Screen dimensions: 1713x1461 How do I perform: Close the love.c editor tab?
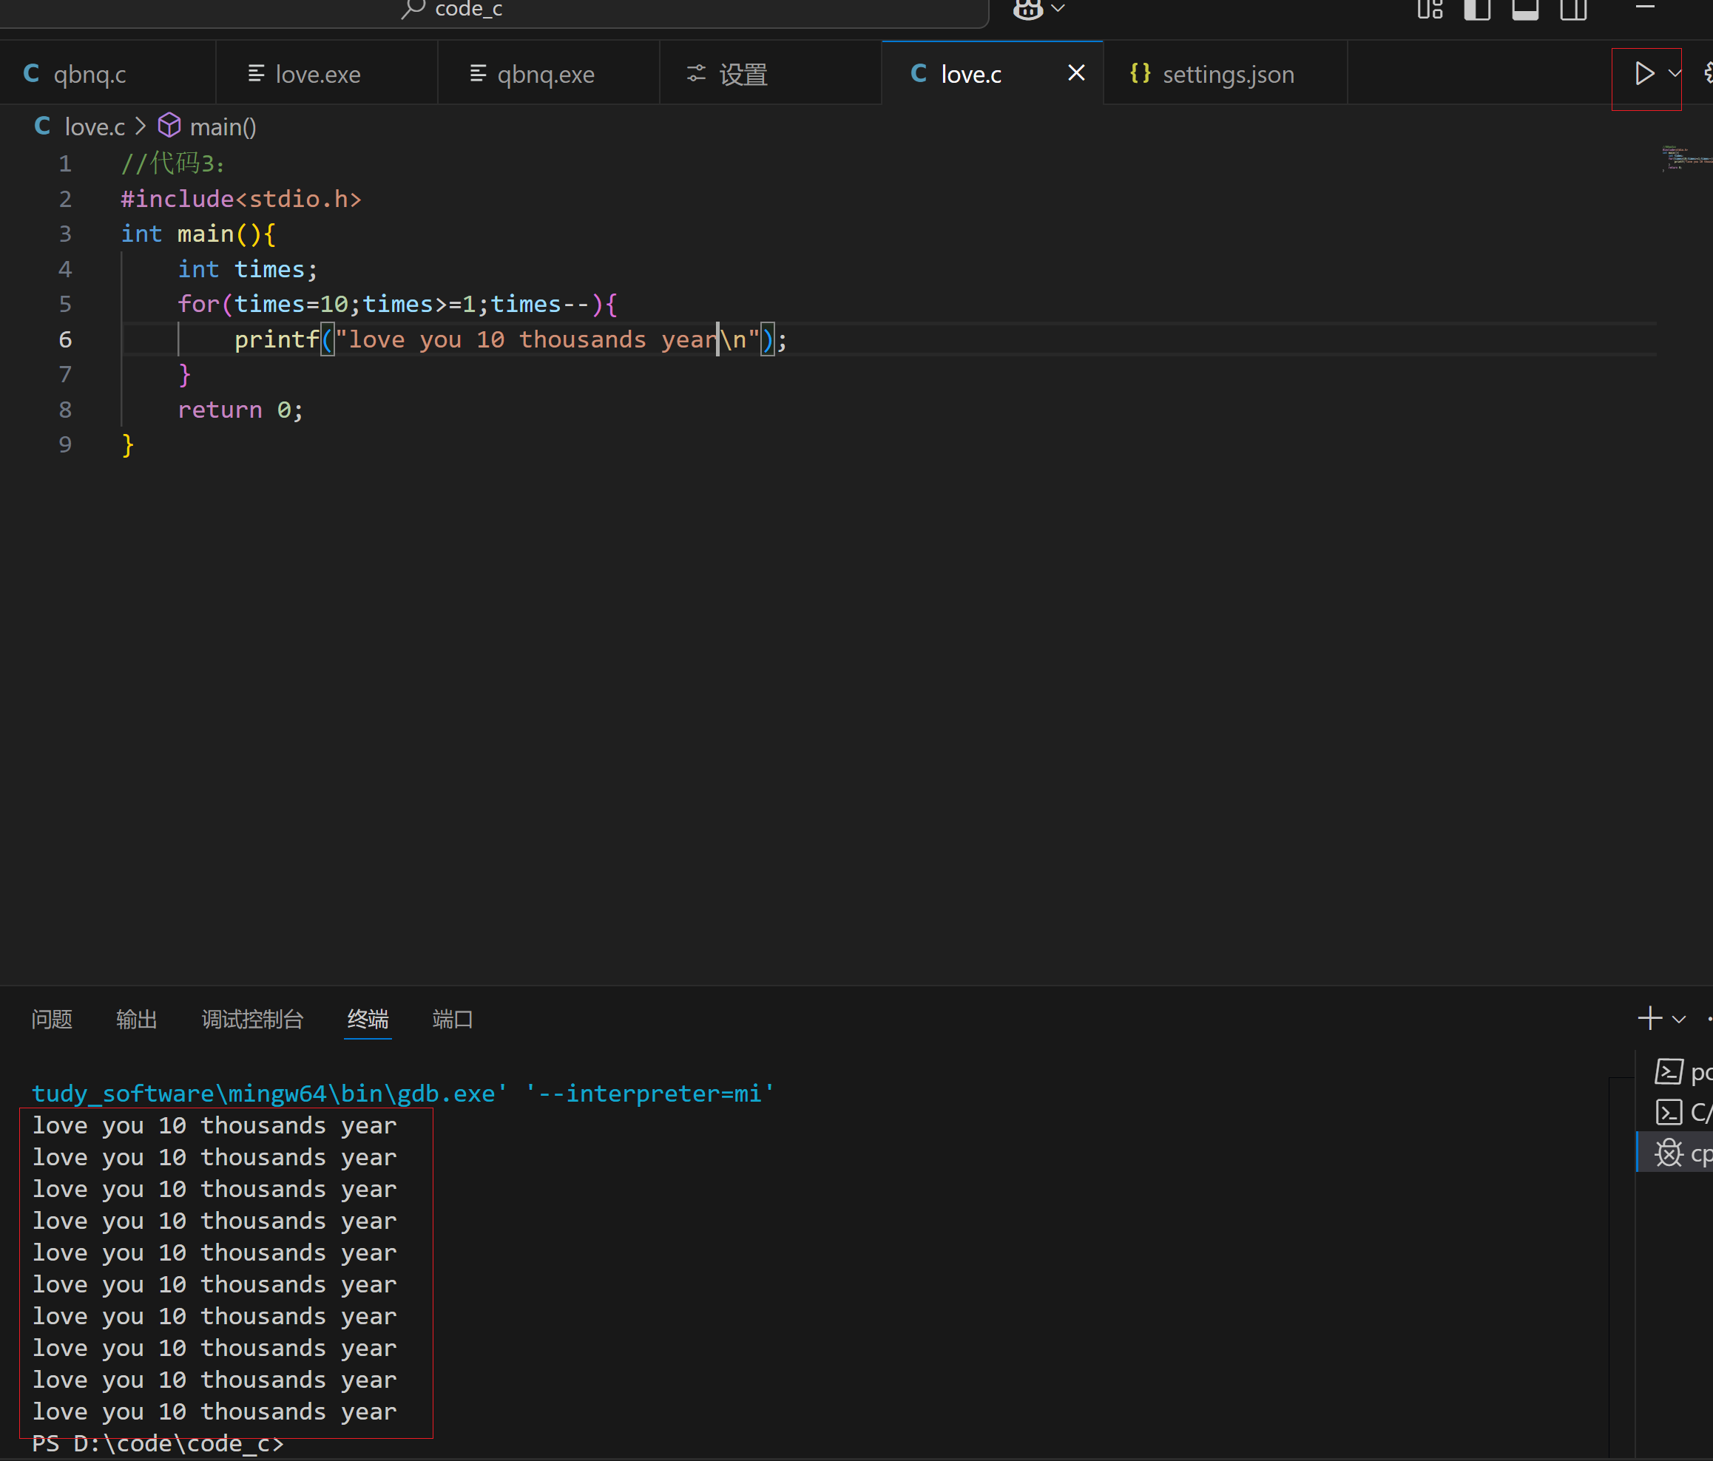[1075, 73]
